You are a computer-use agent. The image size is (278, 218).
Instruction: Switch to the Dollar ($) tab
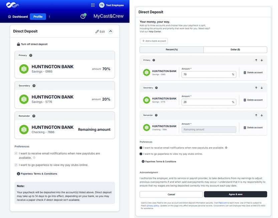[235, 49]
